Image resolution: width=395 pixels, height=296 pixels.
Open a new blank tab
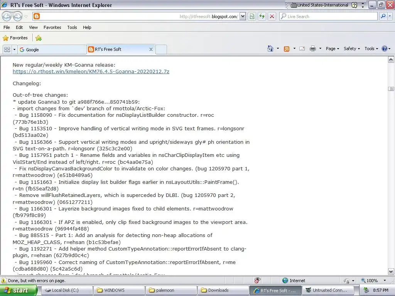tap(161, 49)
